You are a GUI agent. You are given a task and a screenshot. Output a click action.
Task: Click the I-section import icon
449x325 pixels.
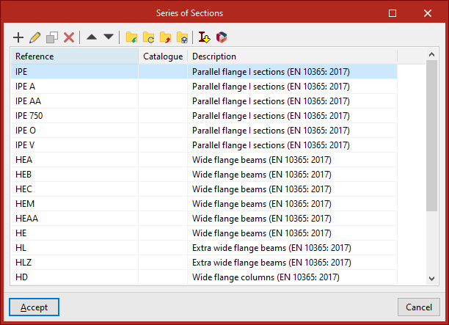coord(205,37)
